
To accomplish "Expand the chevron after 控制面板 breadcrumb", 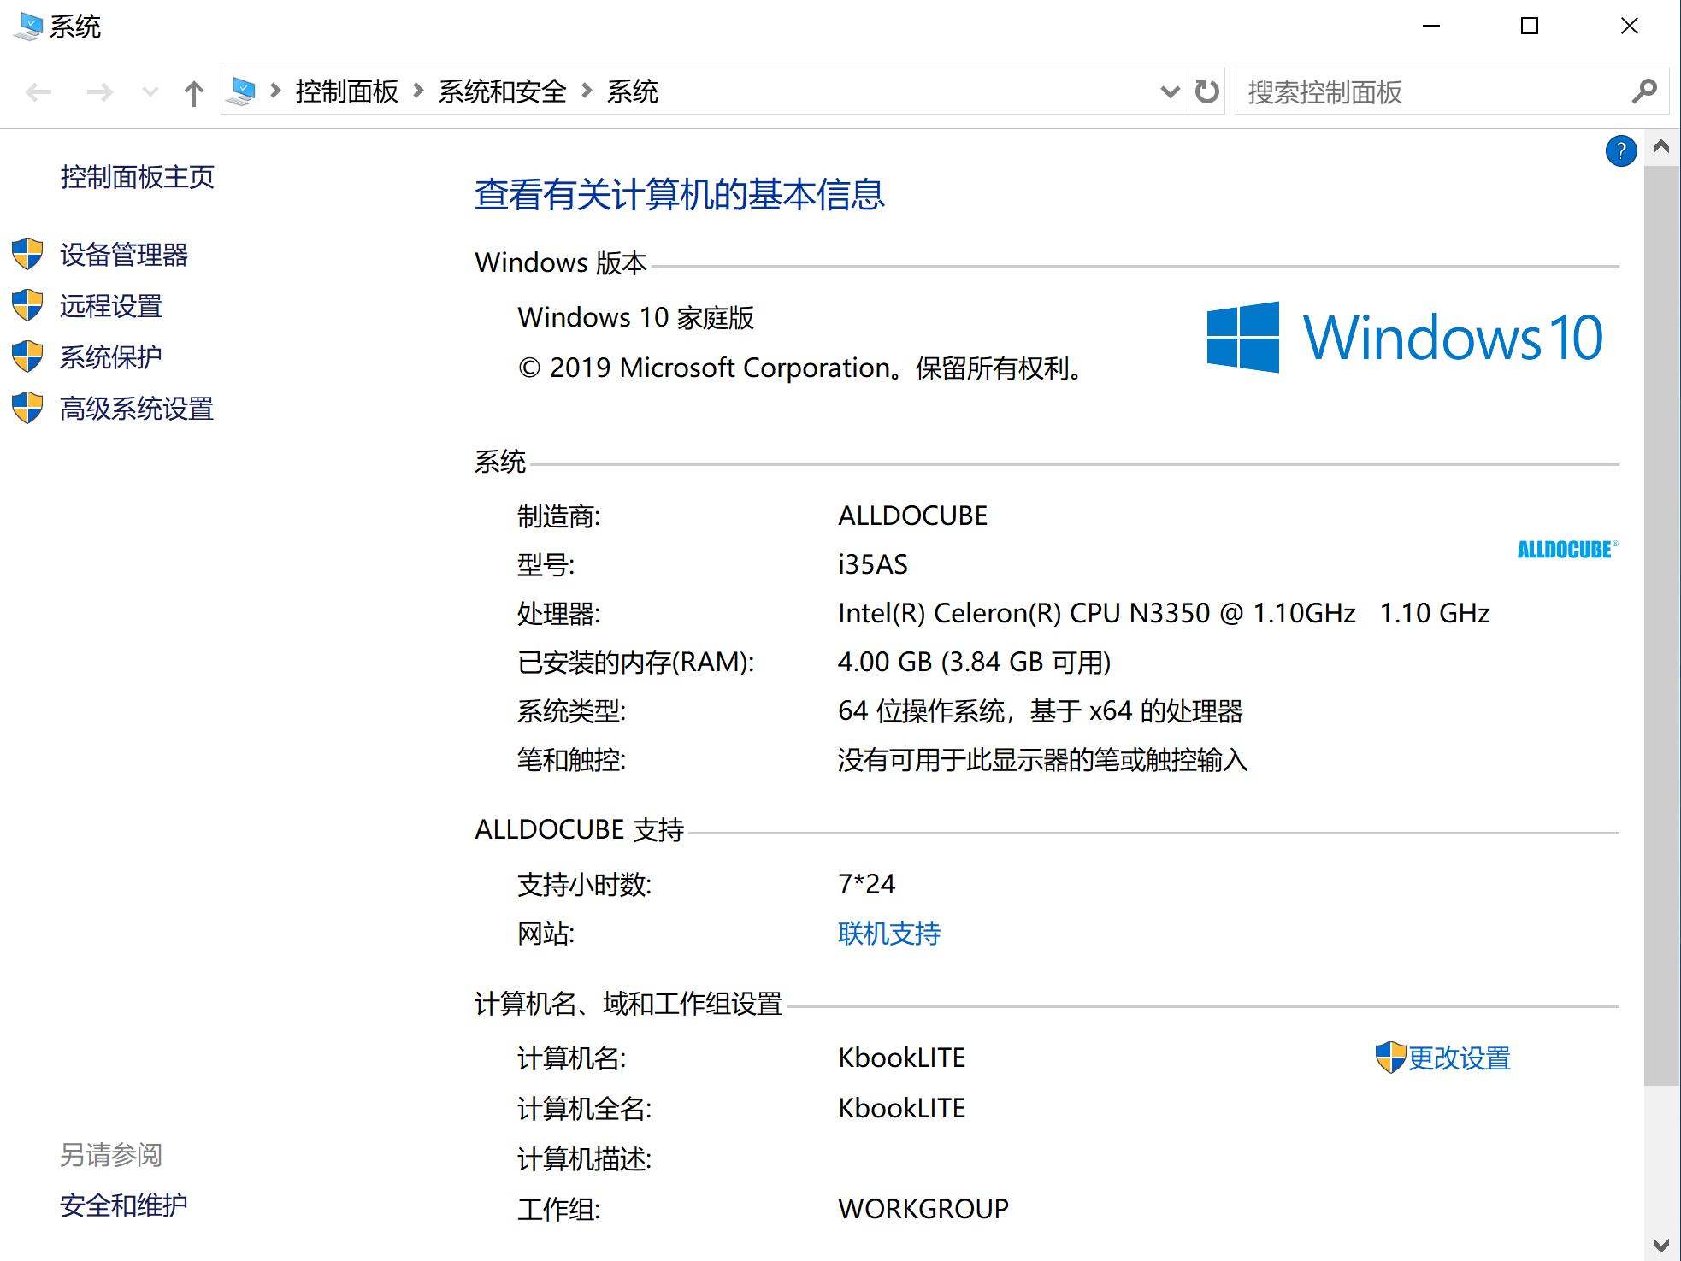I will pos(418,91).
